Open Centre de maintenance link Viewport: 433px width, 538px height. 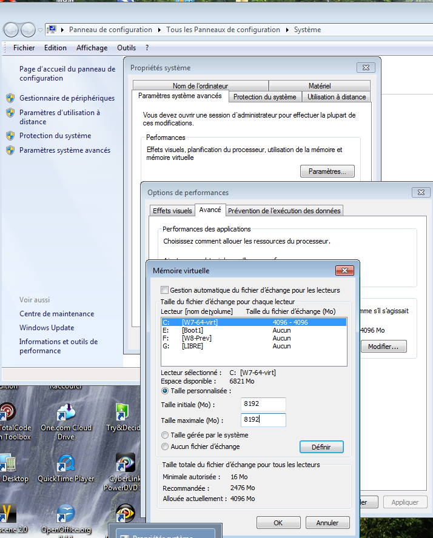coord(56,314)
